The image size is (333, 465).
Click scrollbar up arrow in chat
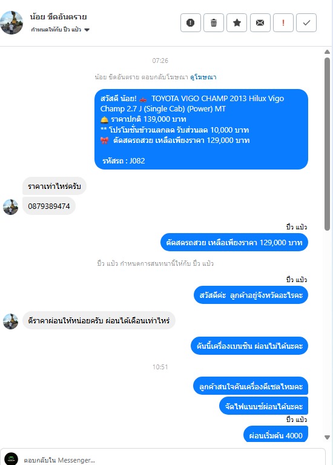tap(327, 51)
